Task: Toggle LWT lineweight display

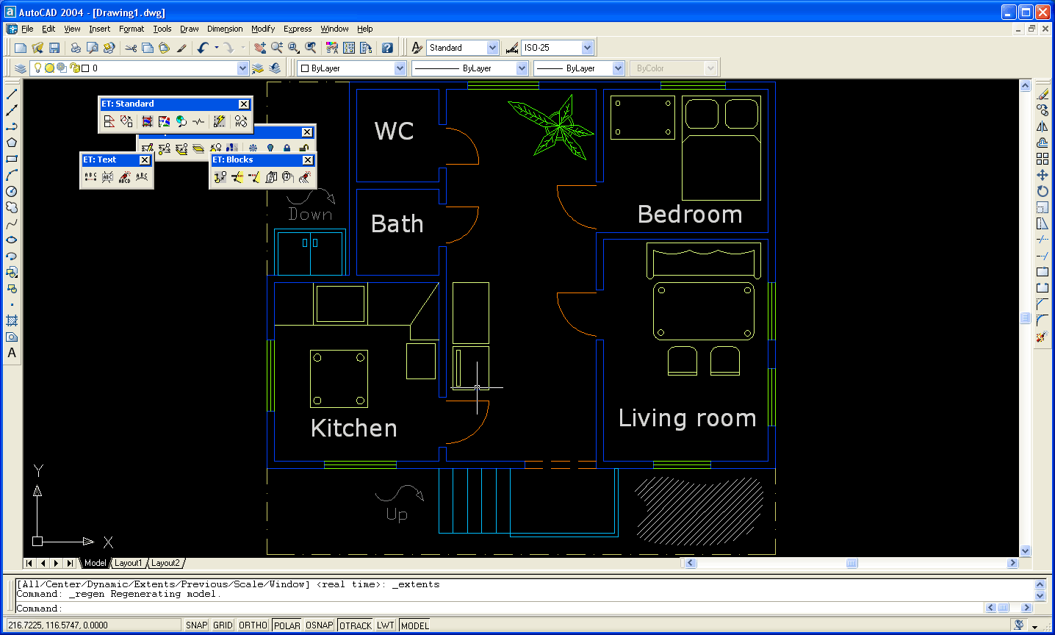Action: 386,625
